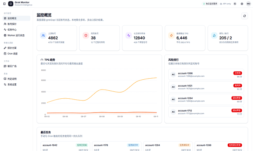Viewport: 253px width, 151px height.
Task: Click the red shield risk accounts icon
Action: [86, 35]
